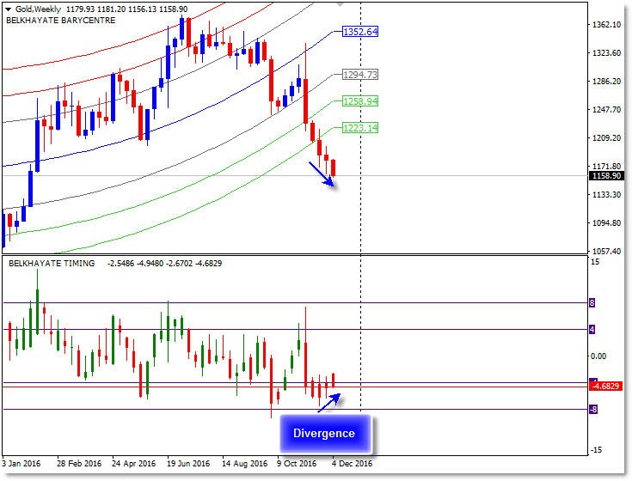The width and height of the screenshot is (632, 481).
Task: Click the 1362.10 price scale label
Action: 606,25
